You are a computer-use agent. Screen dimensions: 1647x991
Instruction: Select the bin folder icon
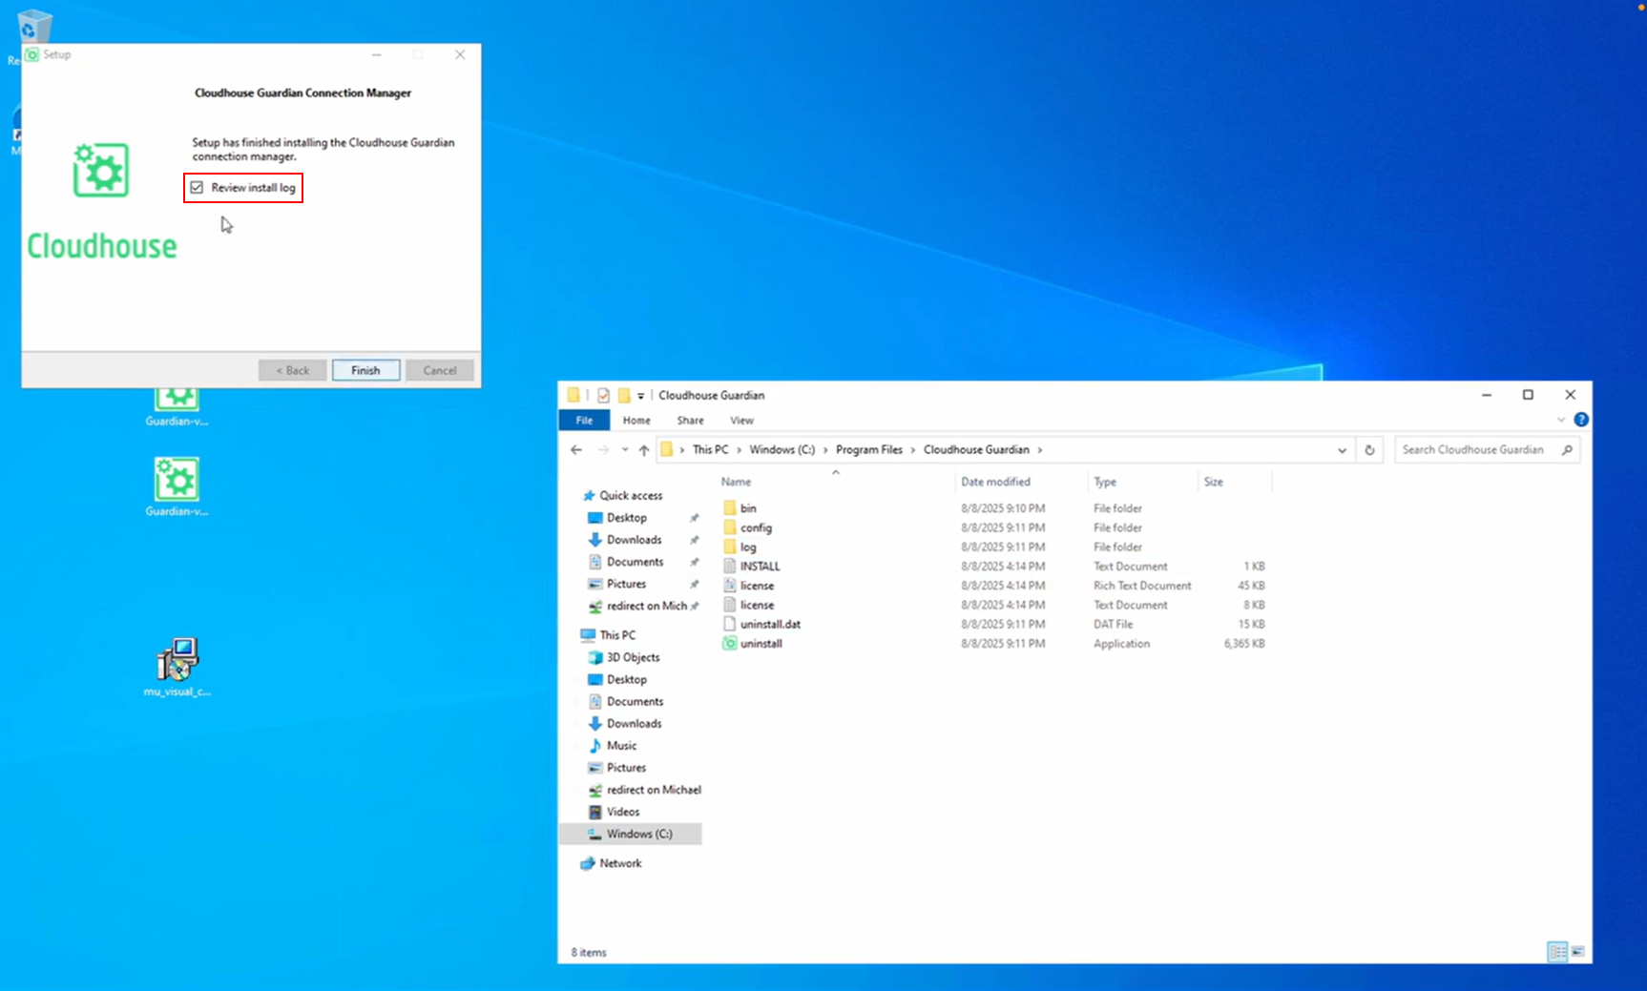730,508
